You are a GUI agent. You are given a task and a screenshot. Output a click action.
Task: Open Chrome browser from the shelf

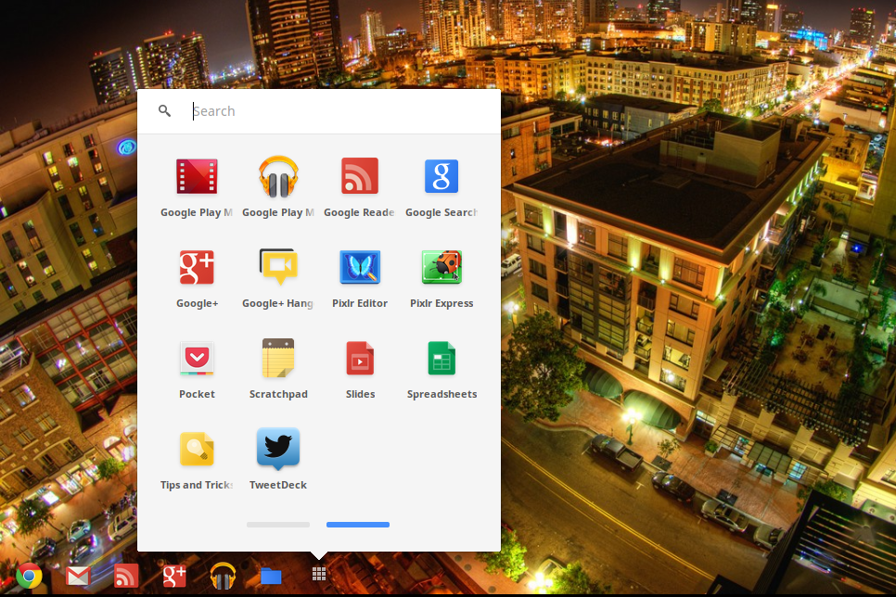click(29, 576)
